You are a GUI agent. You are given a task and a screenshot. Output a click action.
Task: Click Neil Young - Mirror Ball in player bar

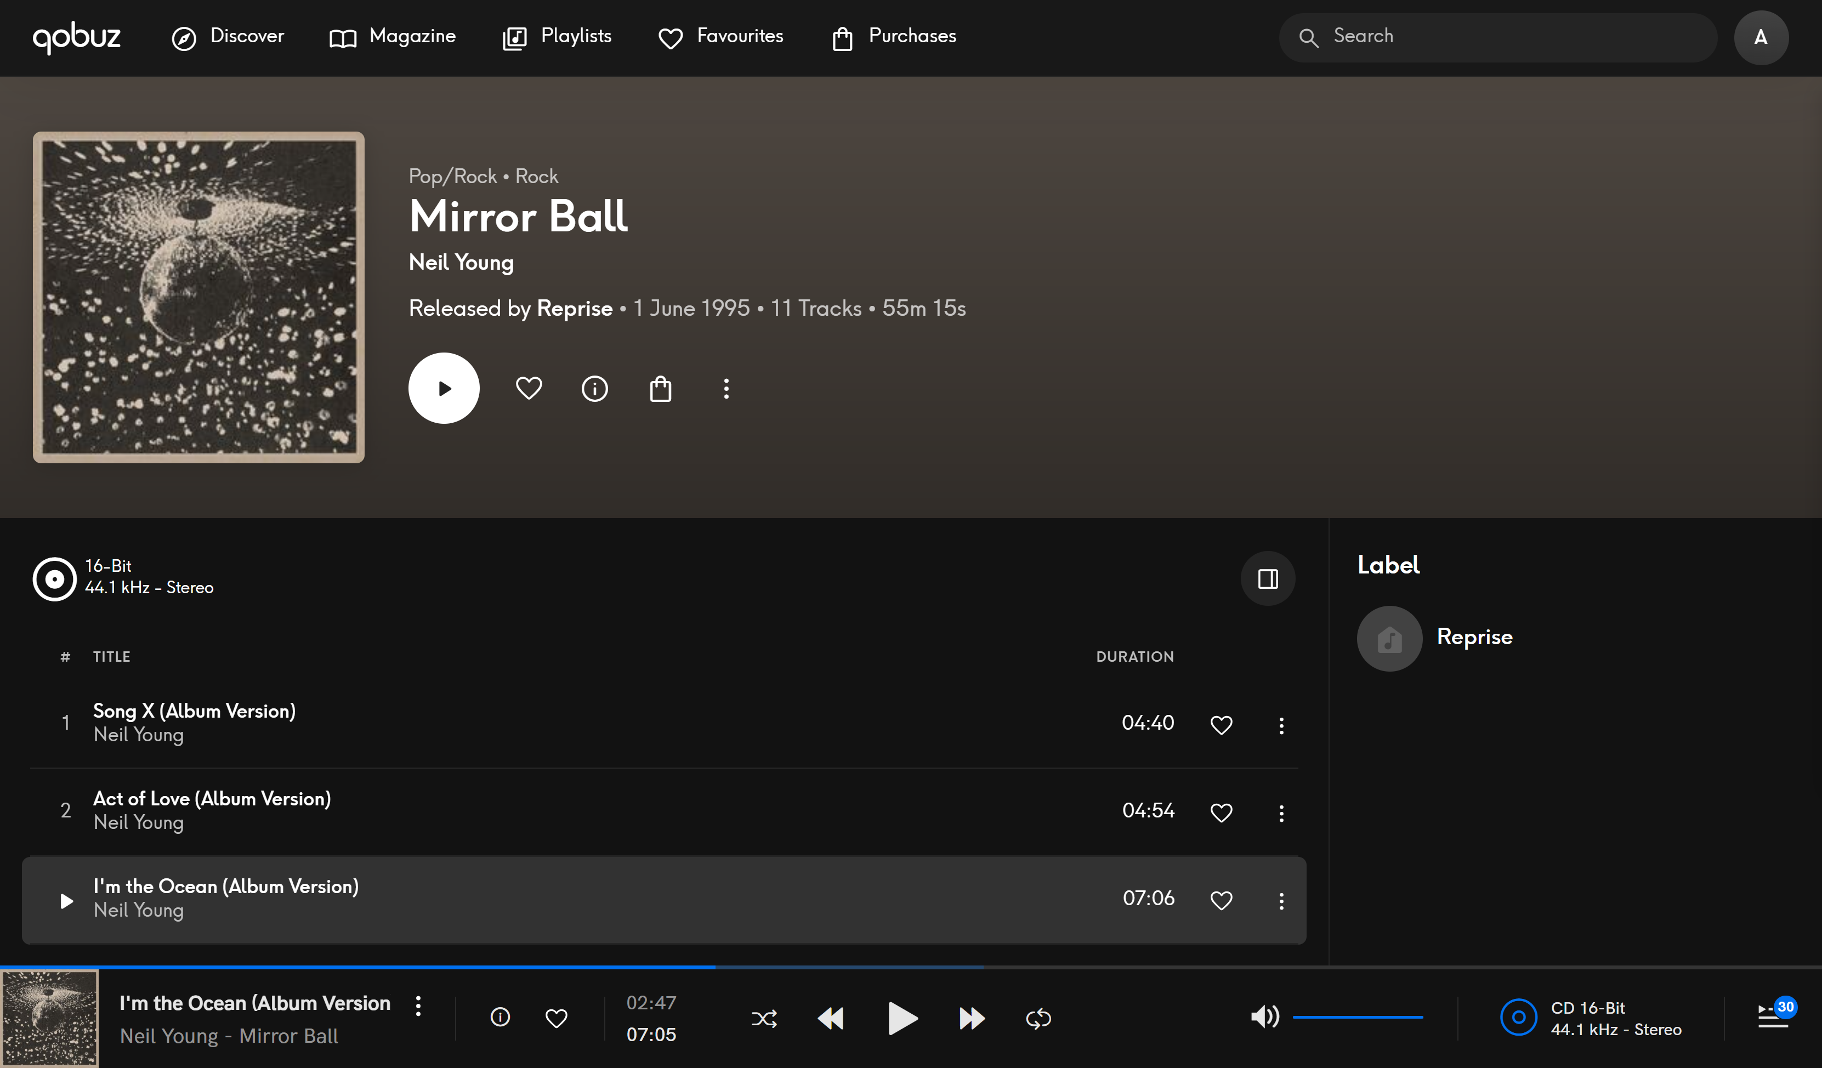click(229, 1036)
